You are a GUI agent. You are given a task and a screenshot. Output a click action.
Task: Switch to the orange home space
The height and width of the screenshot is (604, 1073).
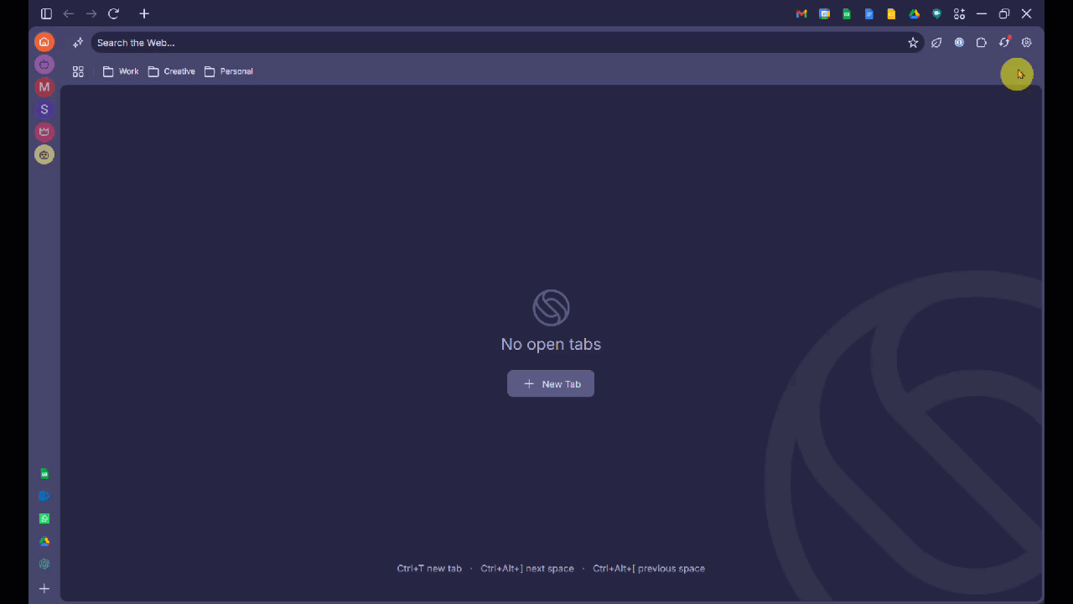[44, 42]
